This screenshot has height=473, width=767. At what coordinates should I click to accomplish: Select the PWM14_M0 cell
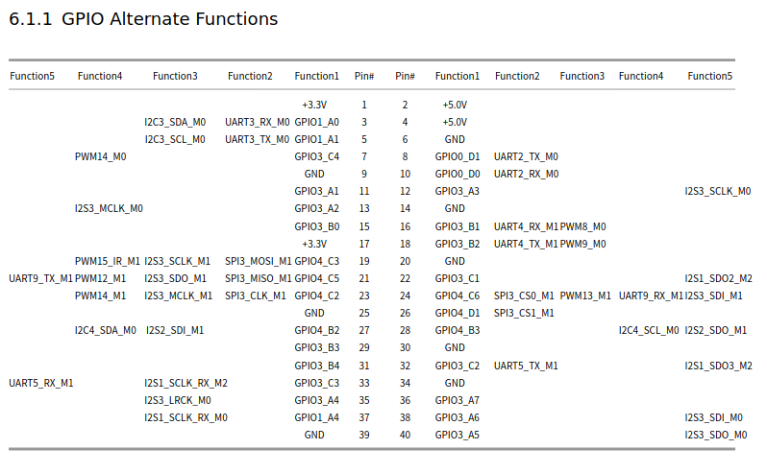click(100, 156)
